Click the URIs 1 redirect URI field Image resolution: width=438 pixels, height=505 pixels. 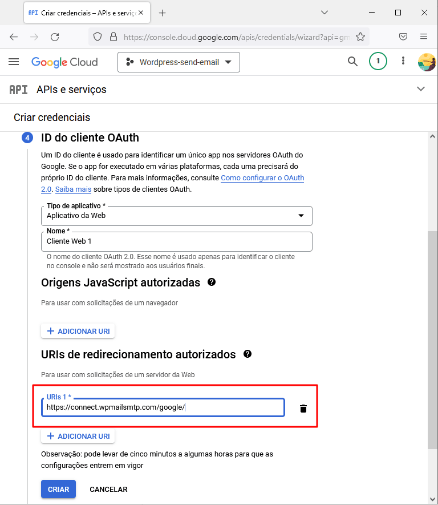[x=163, y=407]
